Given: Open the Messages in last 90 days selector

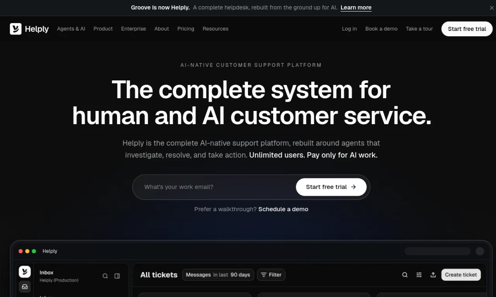Looking at the screenshot, I should [218, 275].
